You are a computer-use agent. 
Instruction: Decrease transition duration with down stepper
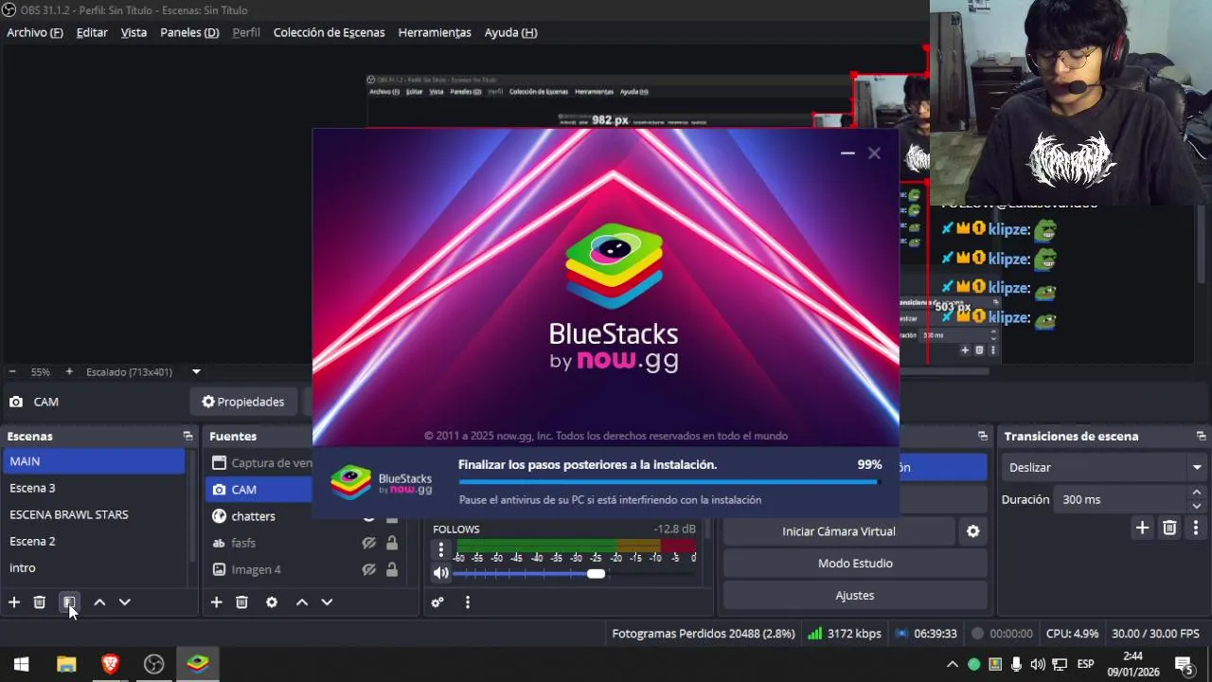tap(1196, 506)
